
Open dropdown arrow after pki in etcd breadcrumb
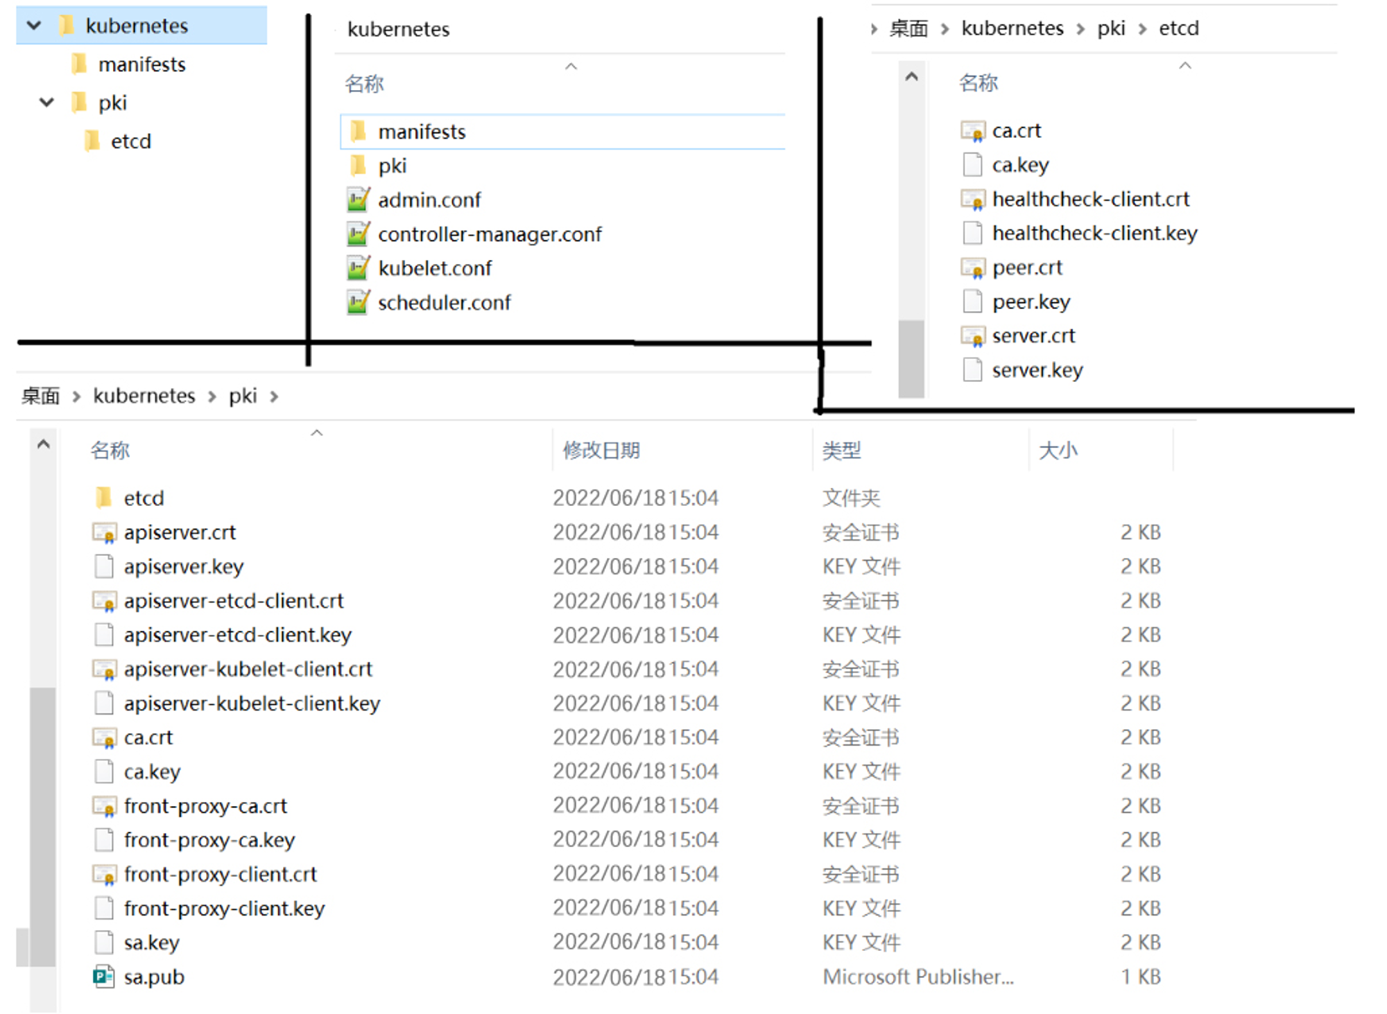[1143, 28]
